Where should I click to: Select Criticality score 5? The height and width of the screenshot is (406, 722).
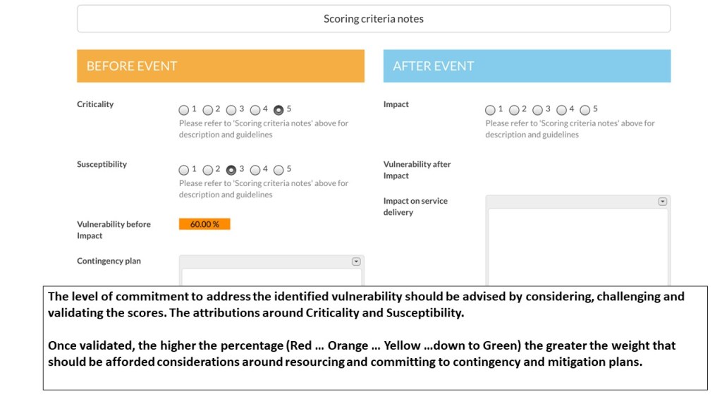279,110
